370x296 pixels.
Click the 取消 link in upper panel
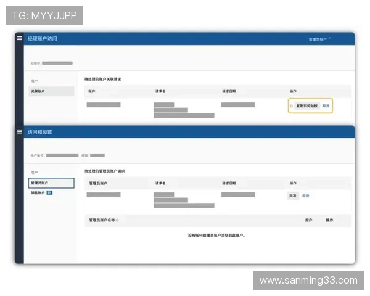[x=326, y=106]
